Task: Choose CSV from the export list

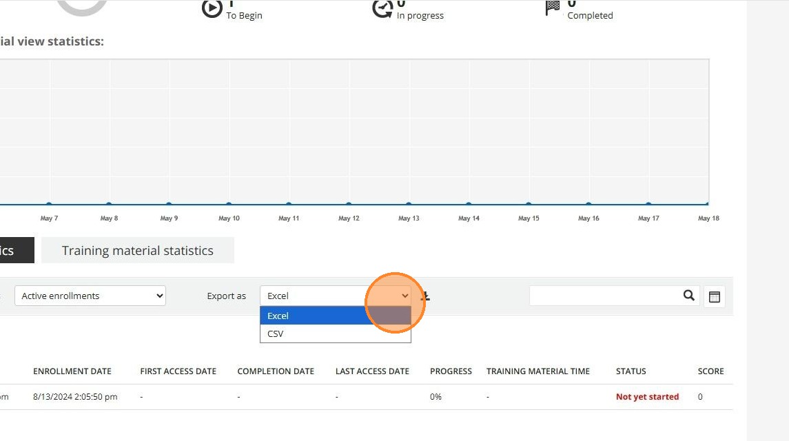Action: click(x=336, y=334)
